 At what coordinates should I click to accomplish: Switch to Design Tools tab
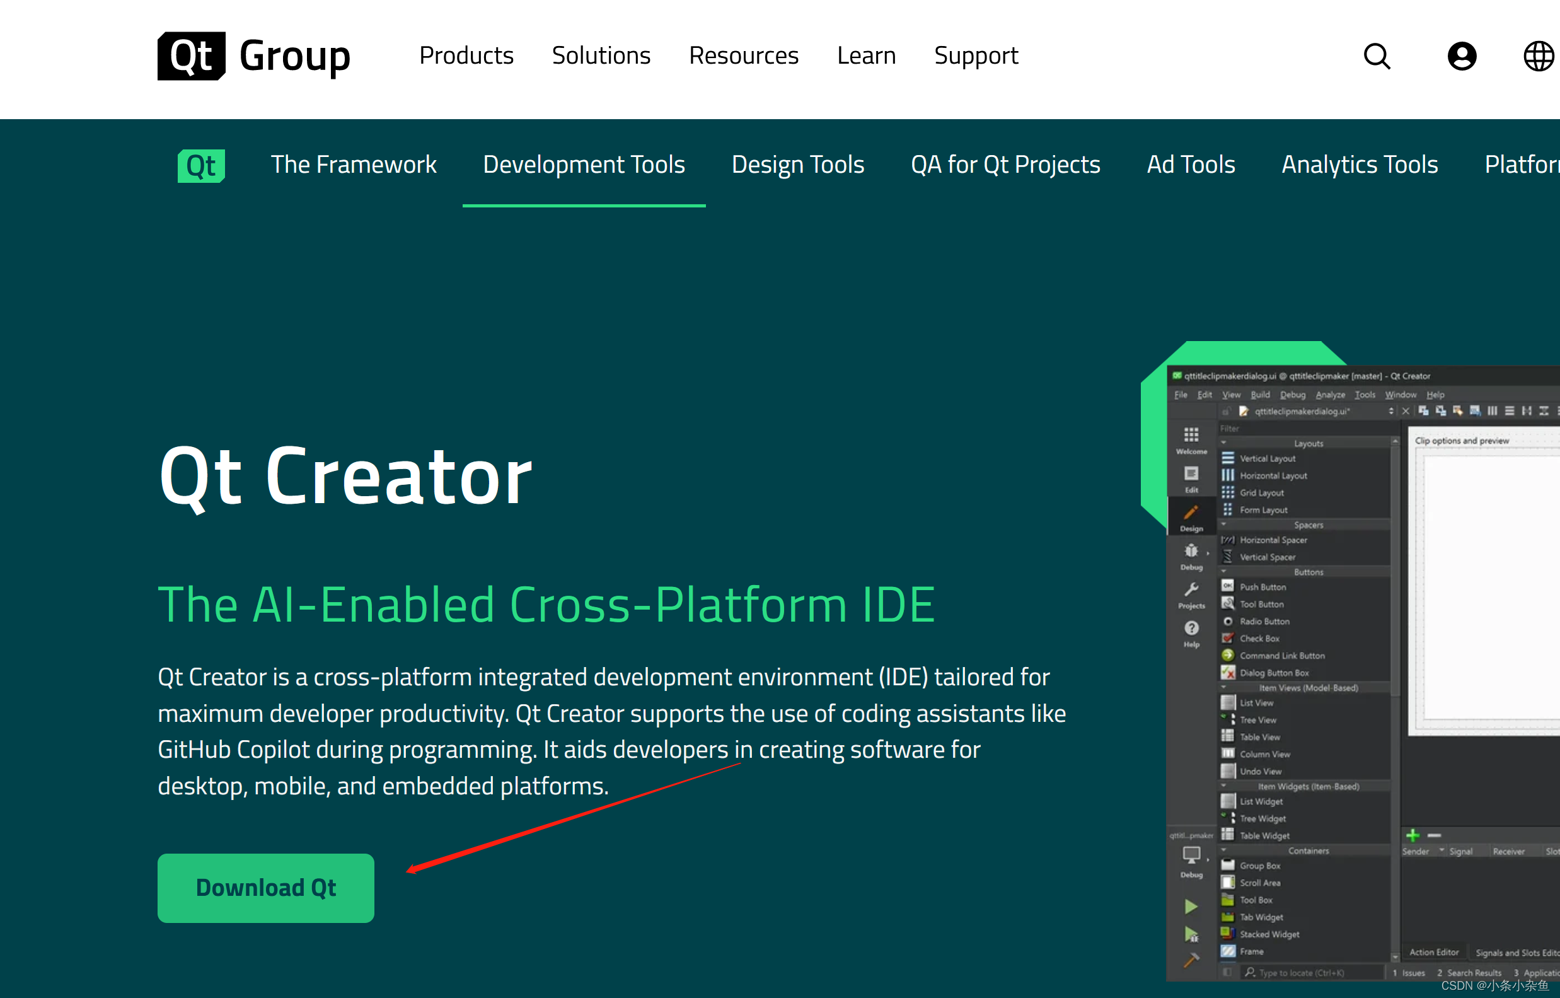point(797,165)
